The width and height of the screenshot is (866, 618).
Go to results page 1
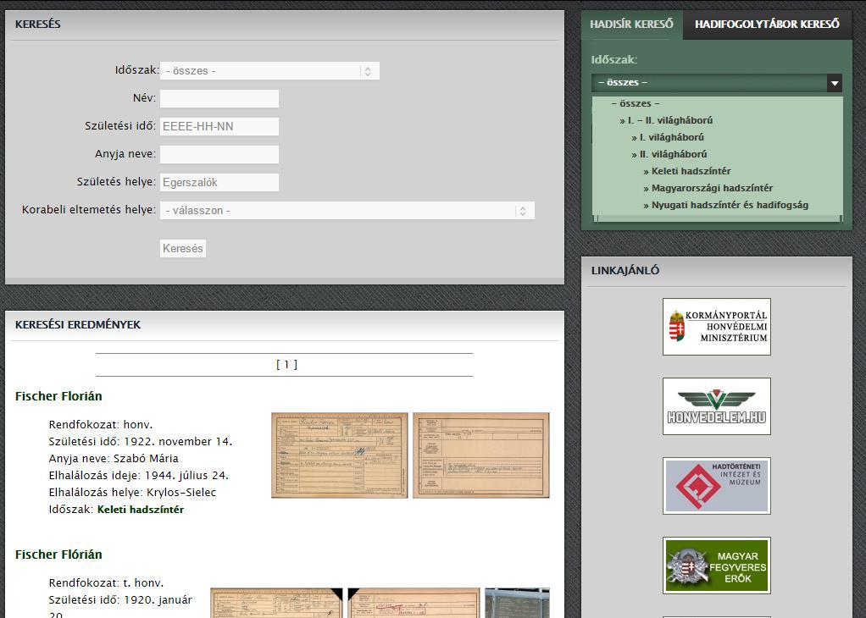286,365
